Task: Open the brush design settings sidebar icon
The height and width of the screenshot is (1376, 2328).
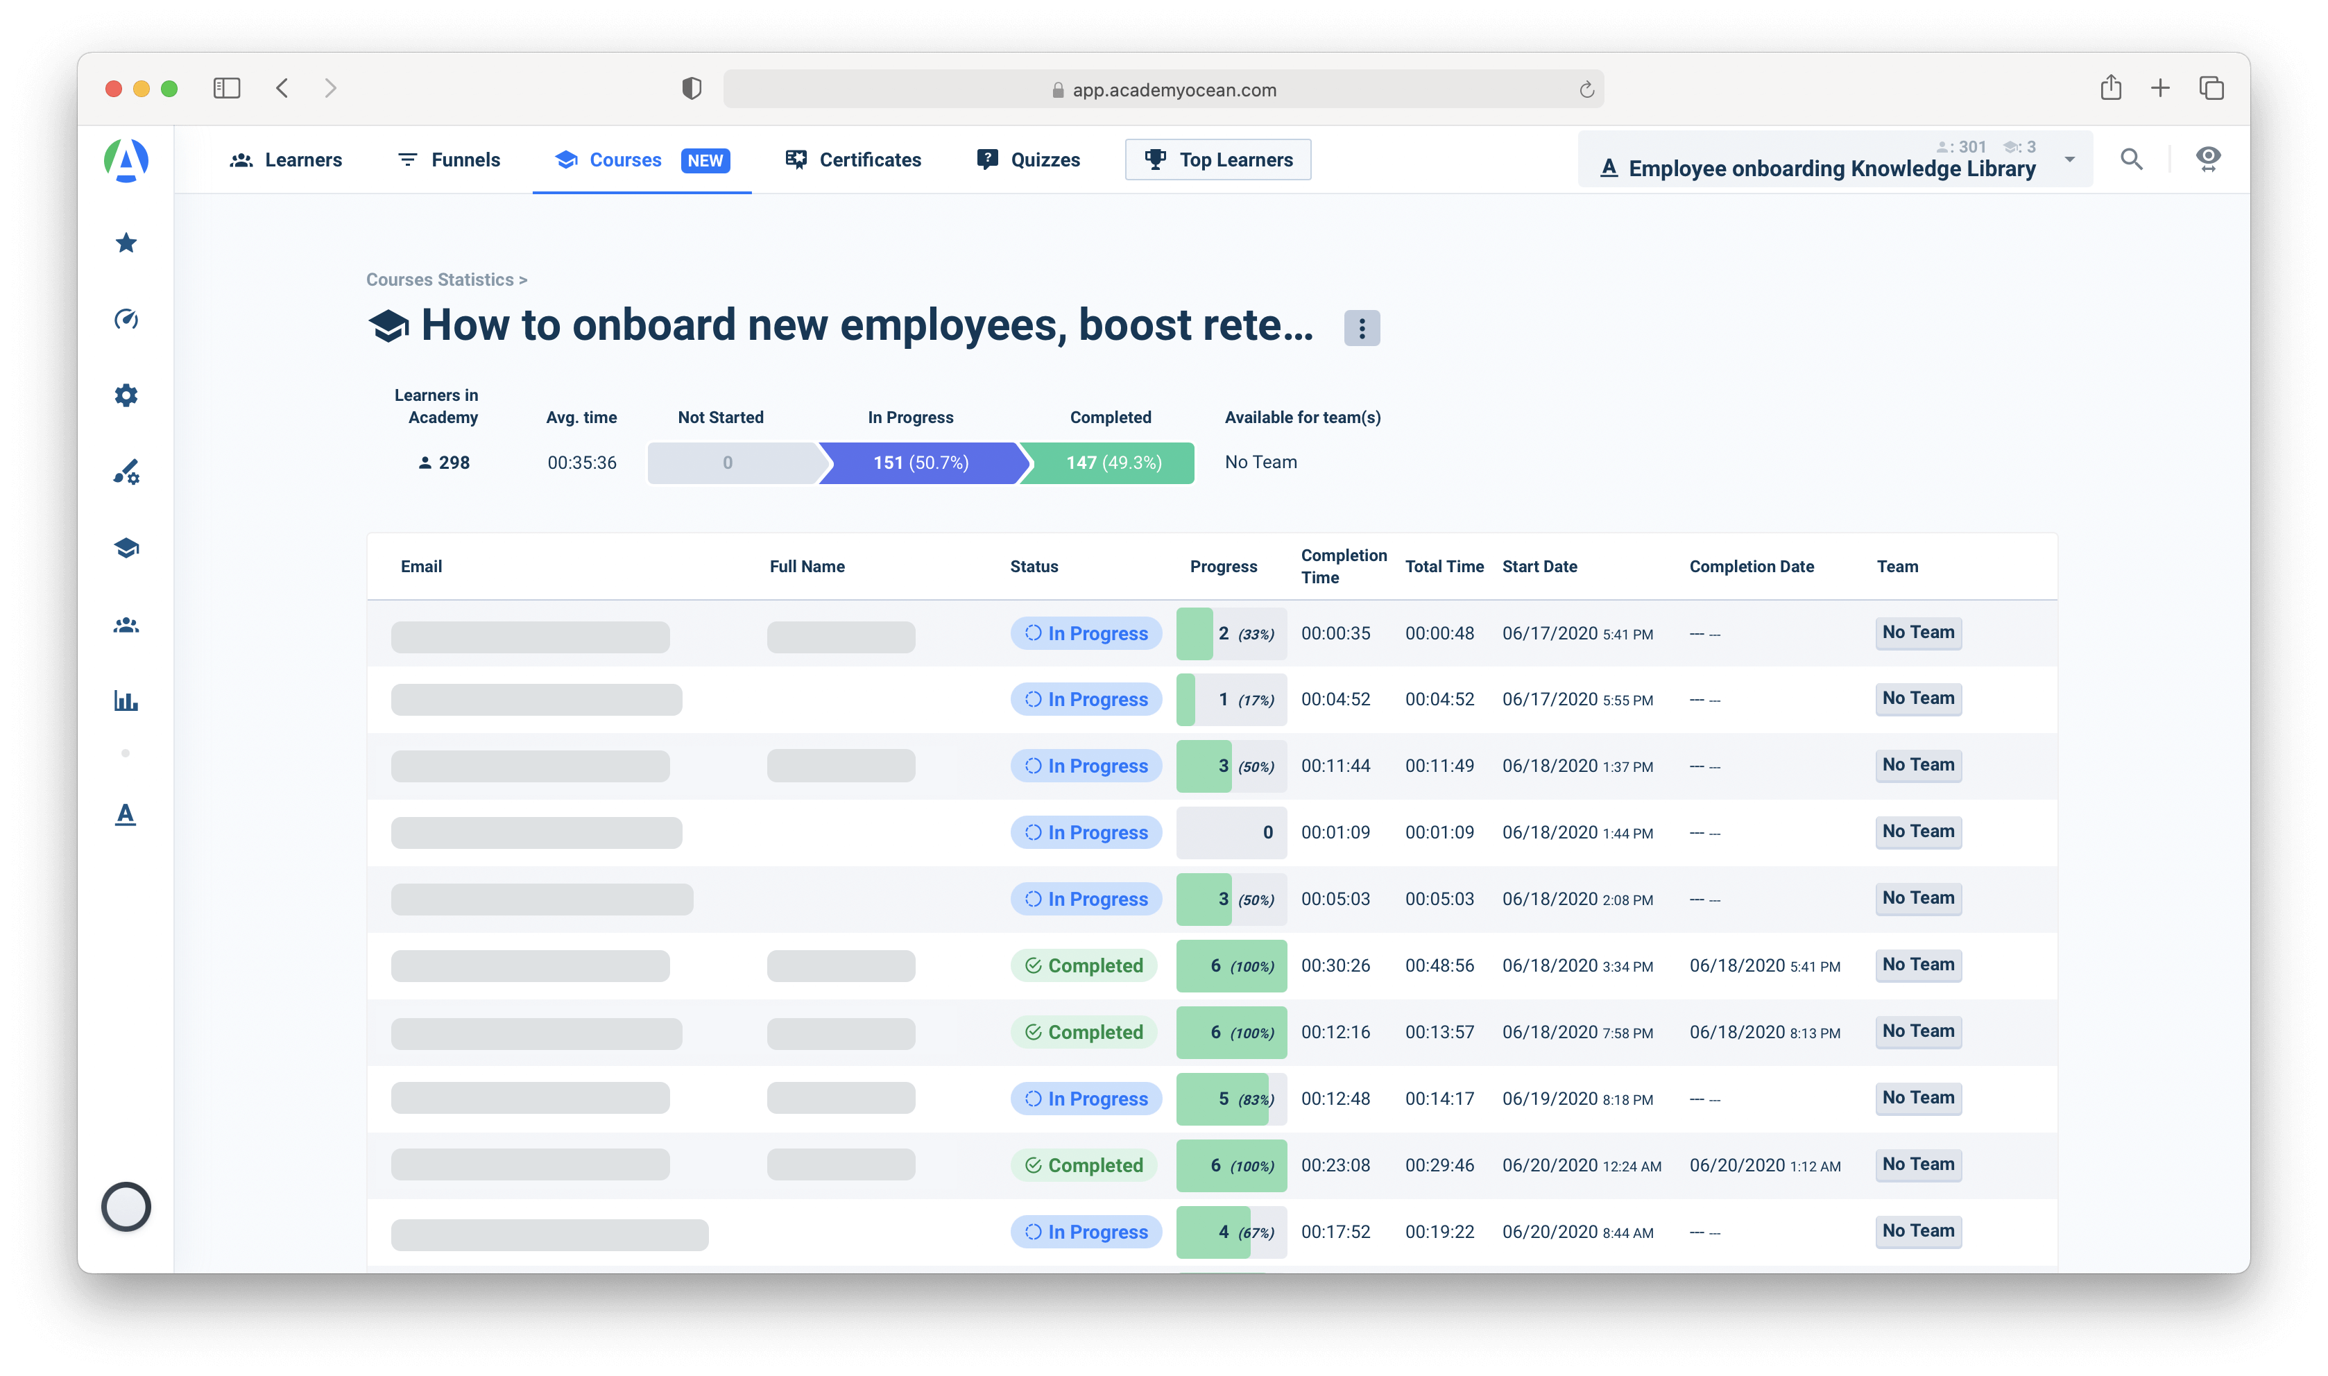Action: point(126,472)
